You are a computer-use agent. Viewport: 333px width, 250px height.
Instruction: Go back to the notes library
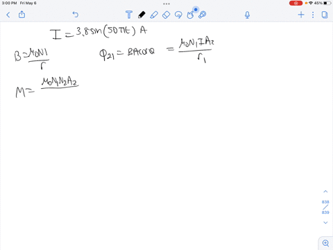(8, 15)
